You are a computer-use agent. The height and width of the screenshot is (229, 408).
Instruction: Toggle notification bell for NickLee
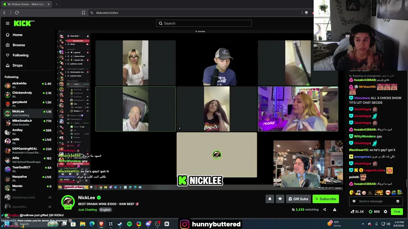click(x=270, y=199)
